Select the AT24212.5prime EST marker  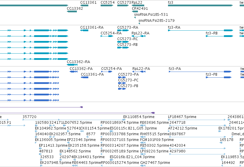tap(169, 131)
